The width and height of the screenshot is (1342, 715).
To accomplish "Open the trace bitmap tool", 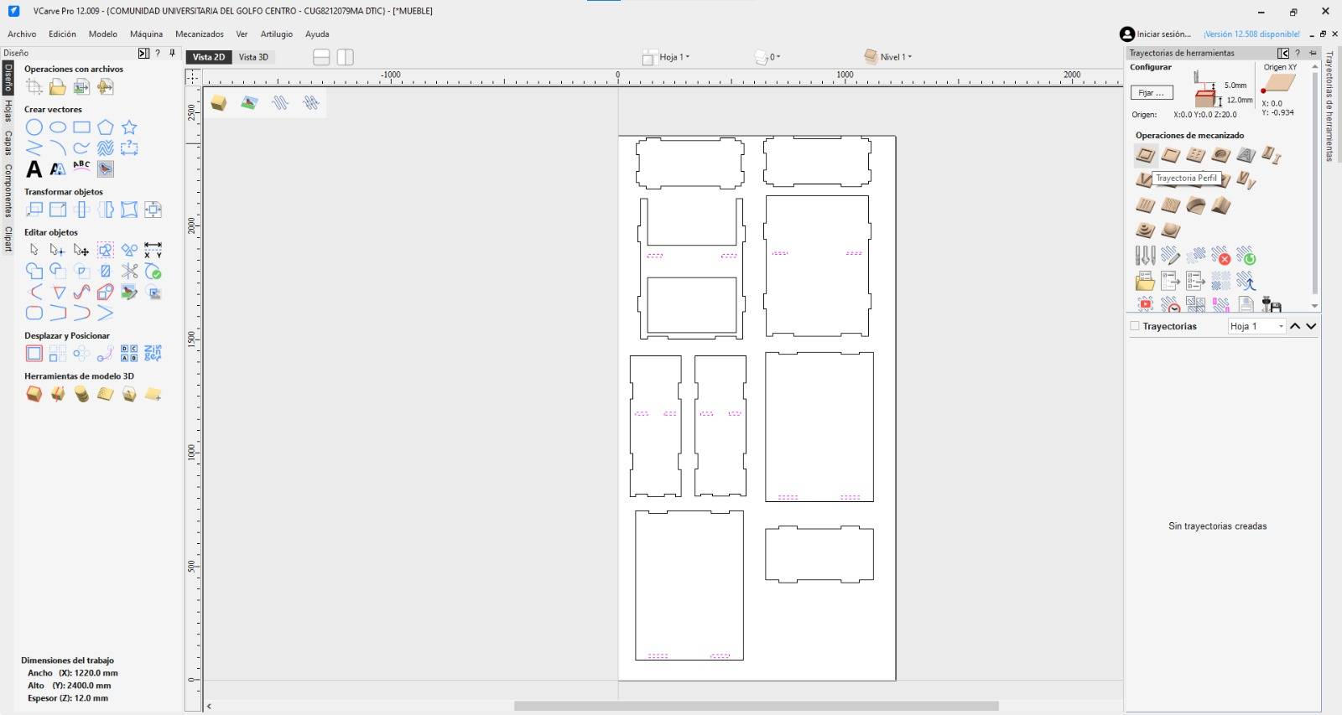I will [105, 168].
